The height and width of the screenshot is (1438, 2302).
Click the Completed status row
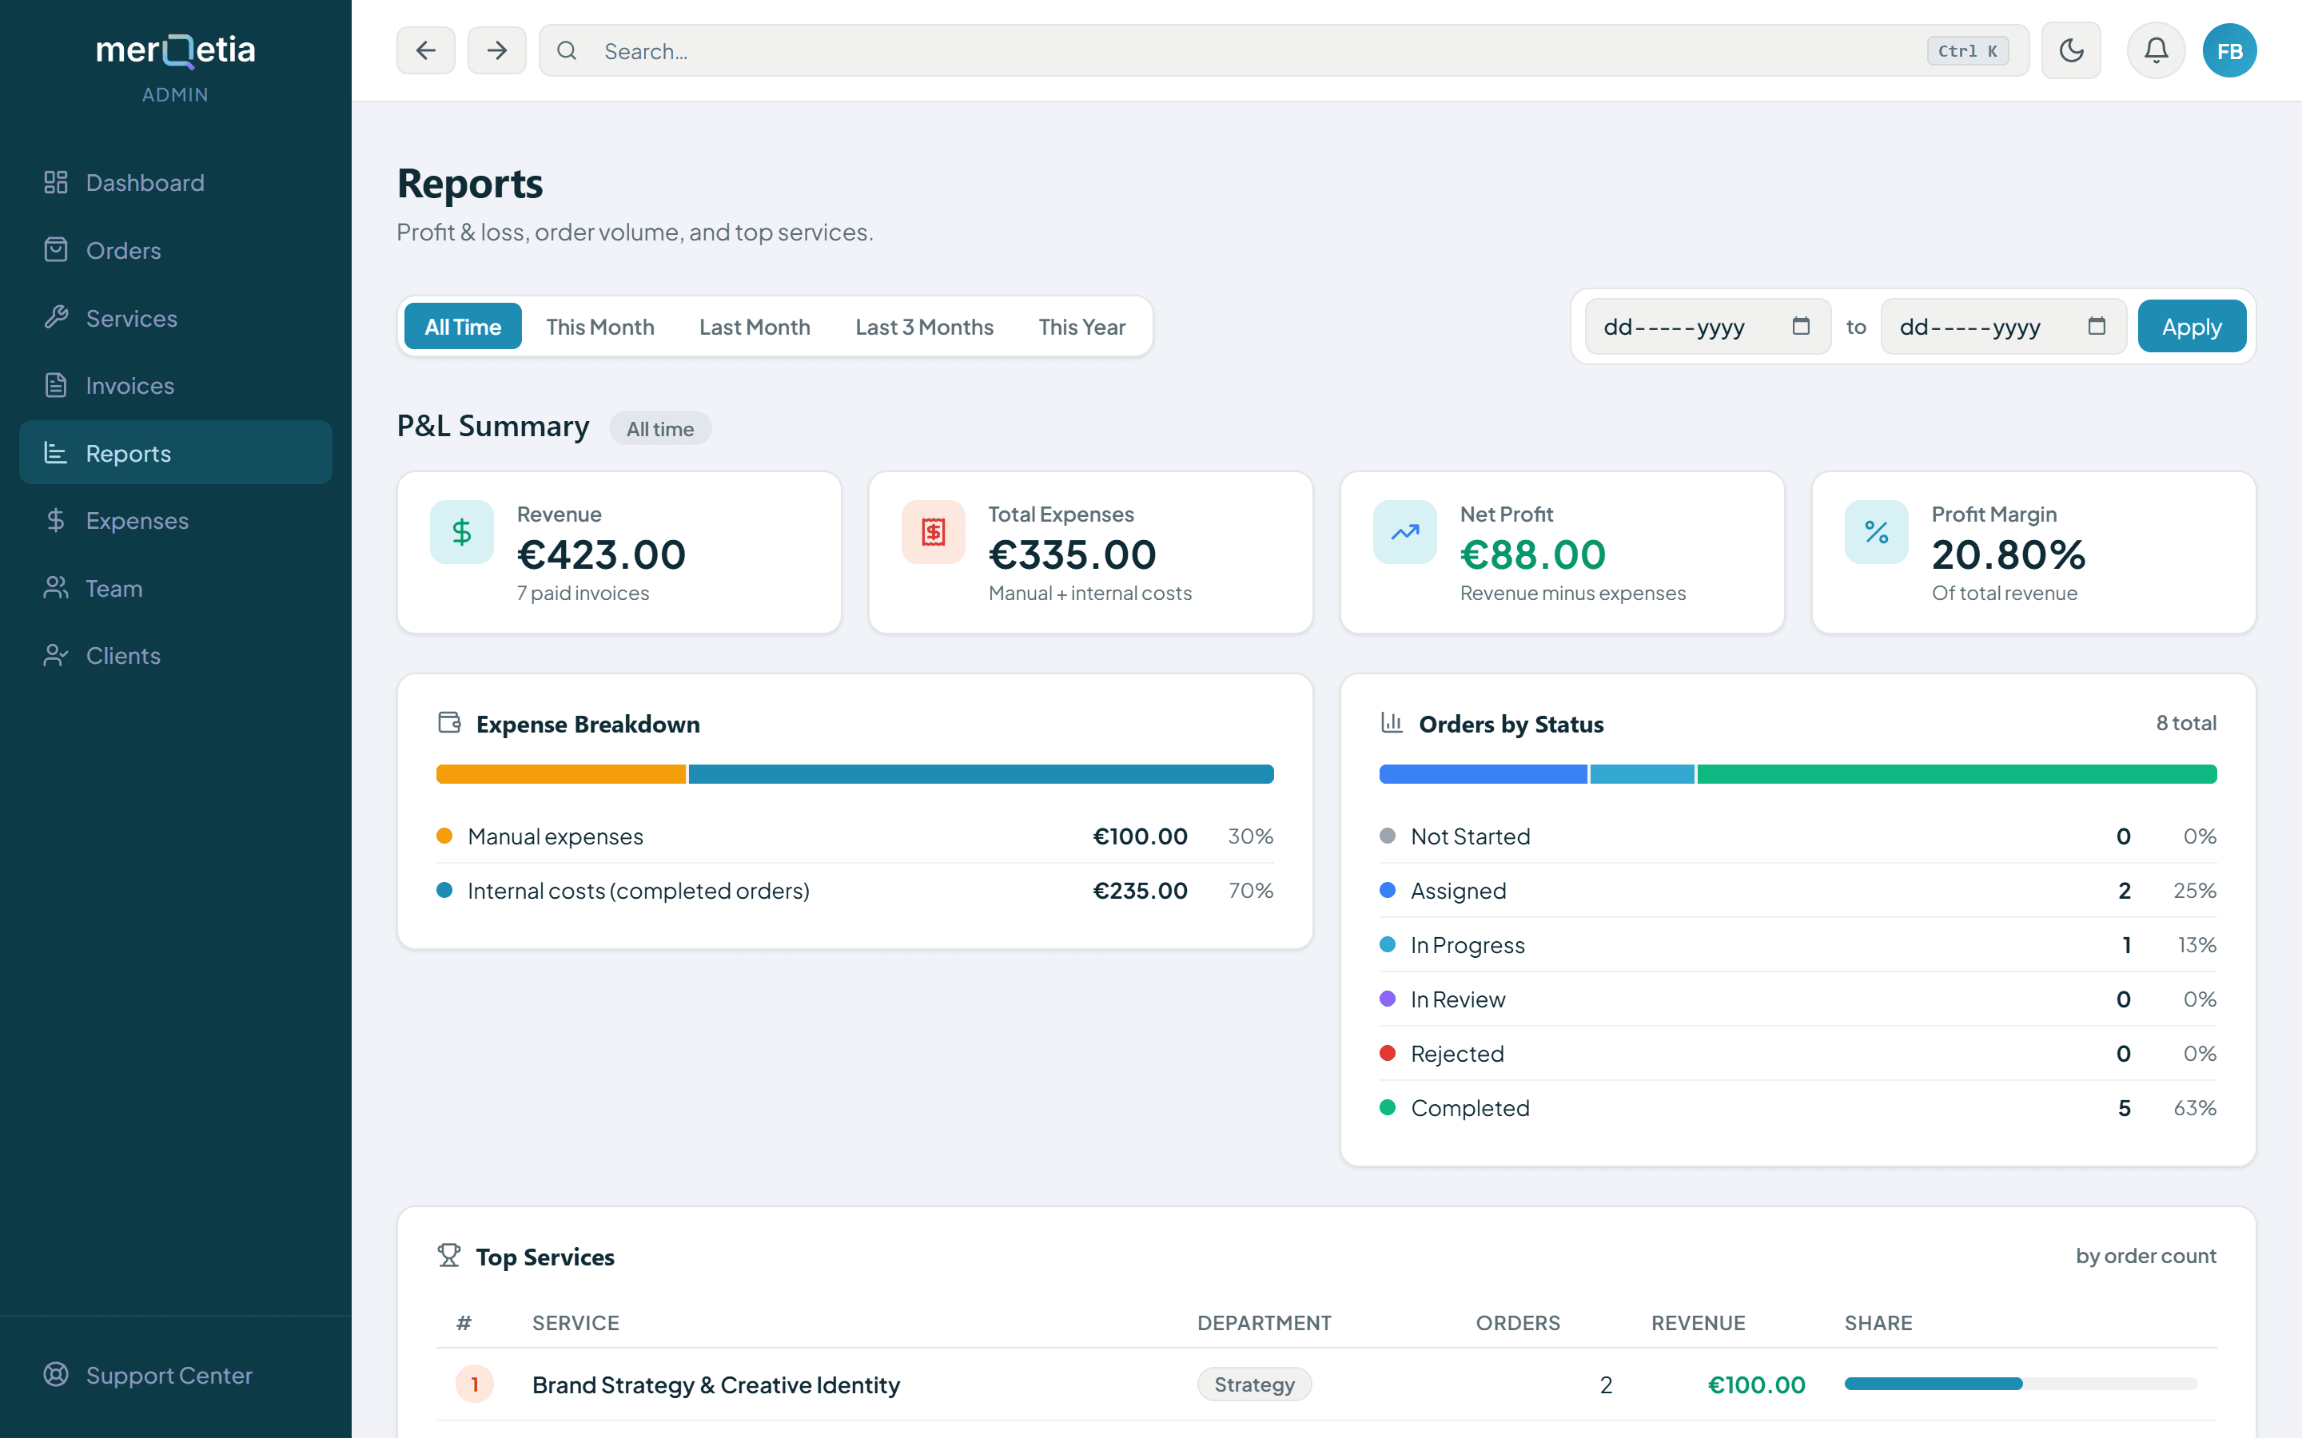[1797, 1108]
